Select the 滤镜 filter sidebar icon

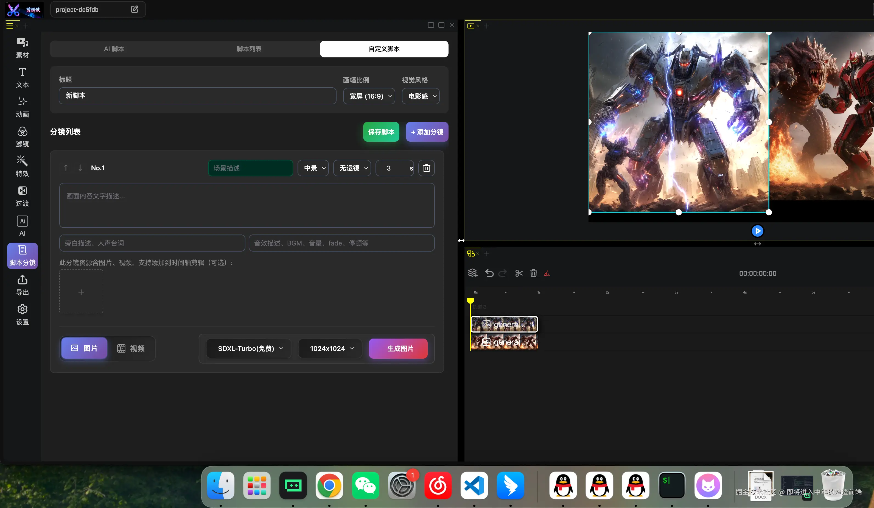[x=22, y=132]
